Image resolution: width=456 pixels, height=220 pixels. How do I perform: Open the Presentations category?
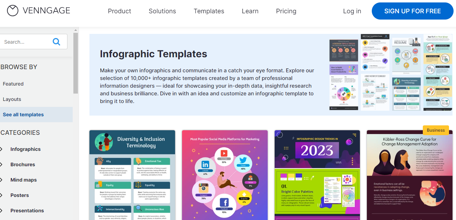point(27,211)
